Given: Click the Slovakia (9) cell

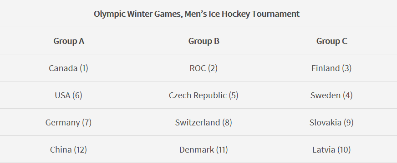Looking at the screenshot, I should click(331, 122).
